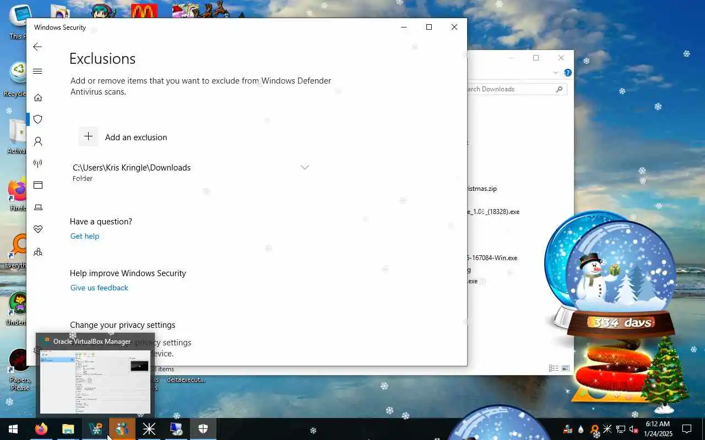Open App & browser control window icon

coord(37,185)
